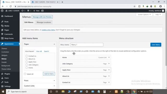The image size is (167, 94).
Task: Click Manage with Live Preview button
Action: tap(42, 17)
